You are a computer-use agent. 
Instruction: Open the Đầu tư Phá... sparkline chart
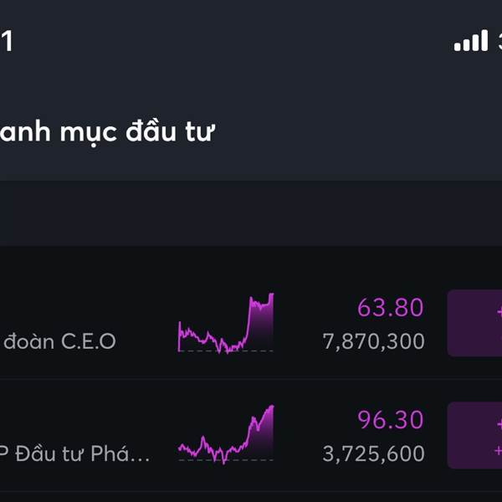226,434
